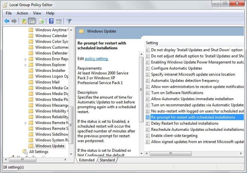
Task: Click settings list horizontal scrollbar thumb
Action: (x=171, y=153)
